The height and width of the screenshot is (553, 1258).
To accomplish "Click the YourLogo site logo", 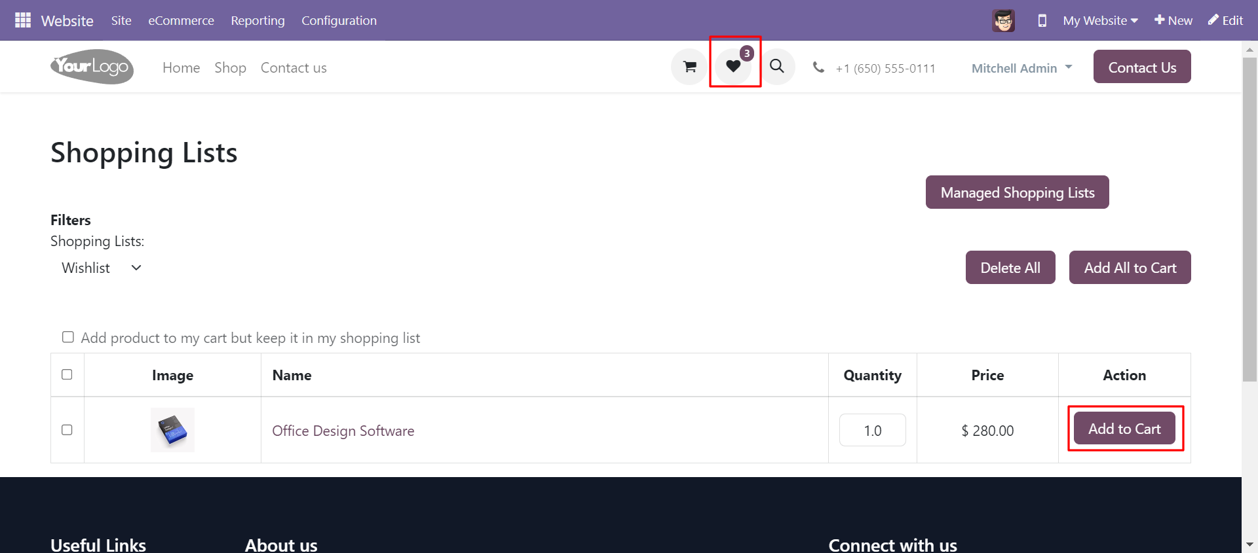I will [92, 67].
